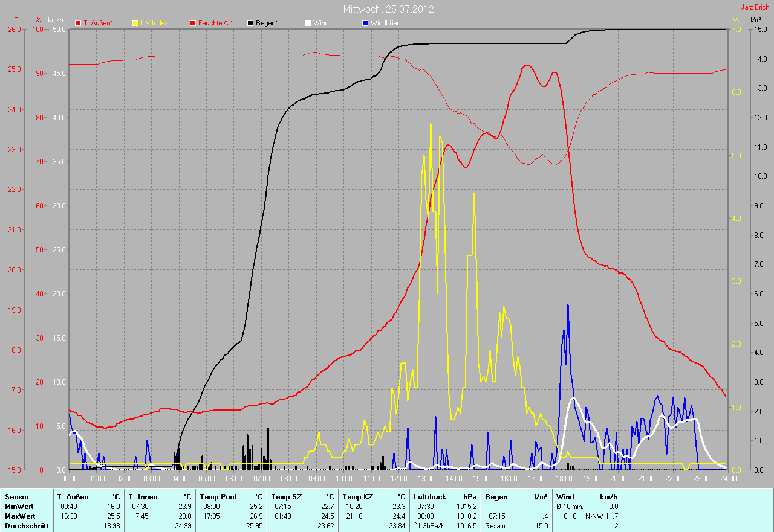774x532 pixels.
Task: Click the "Durchschnitt" row header
Action: [x=26, y=526]
